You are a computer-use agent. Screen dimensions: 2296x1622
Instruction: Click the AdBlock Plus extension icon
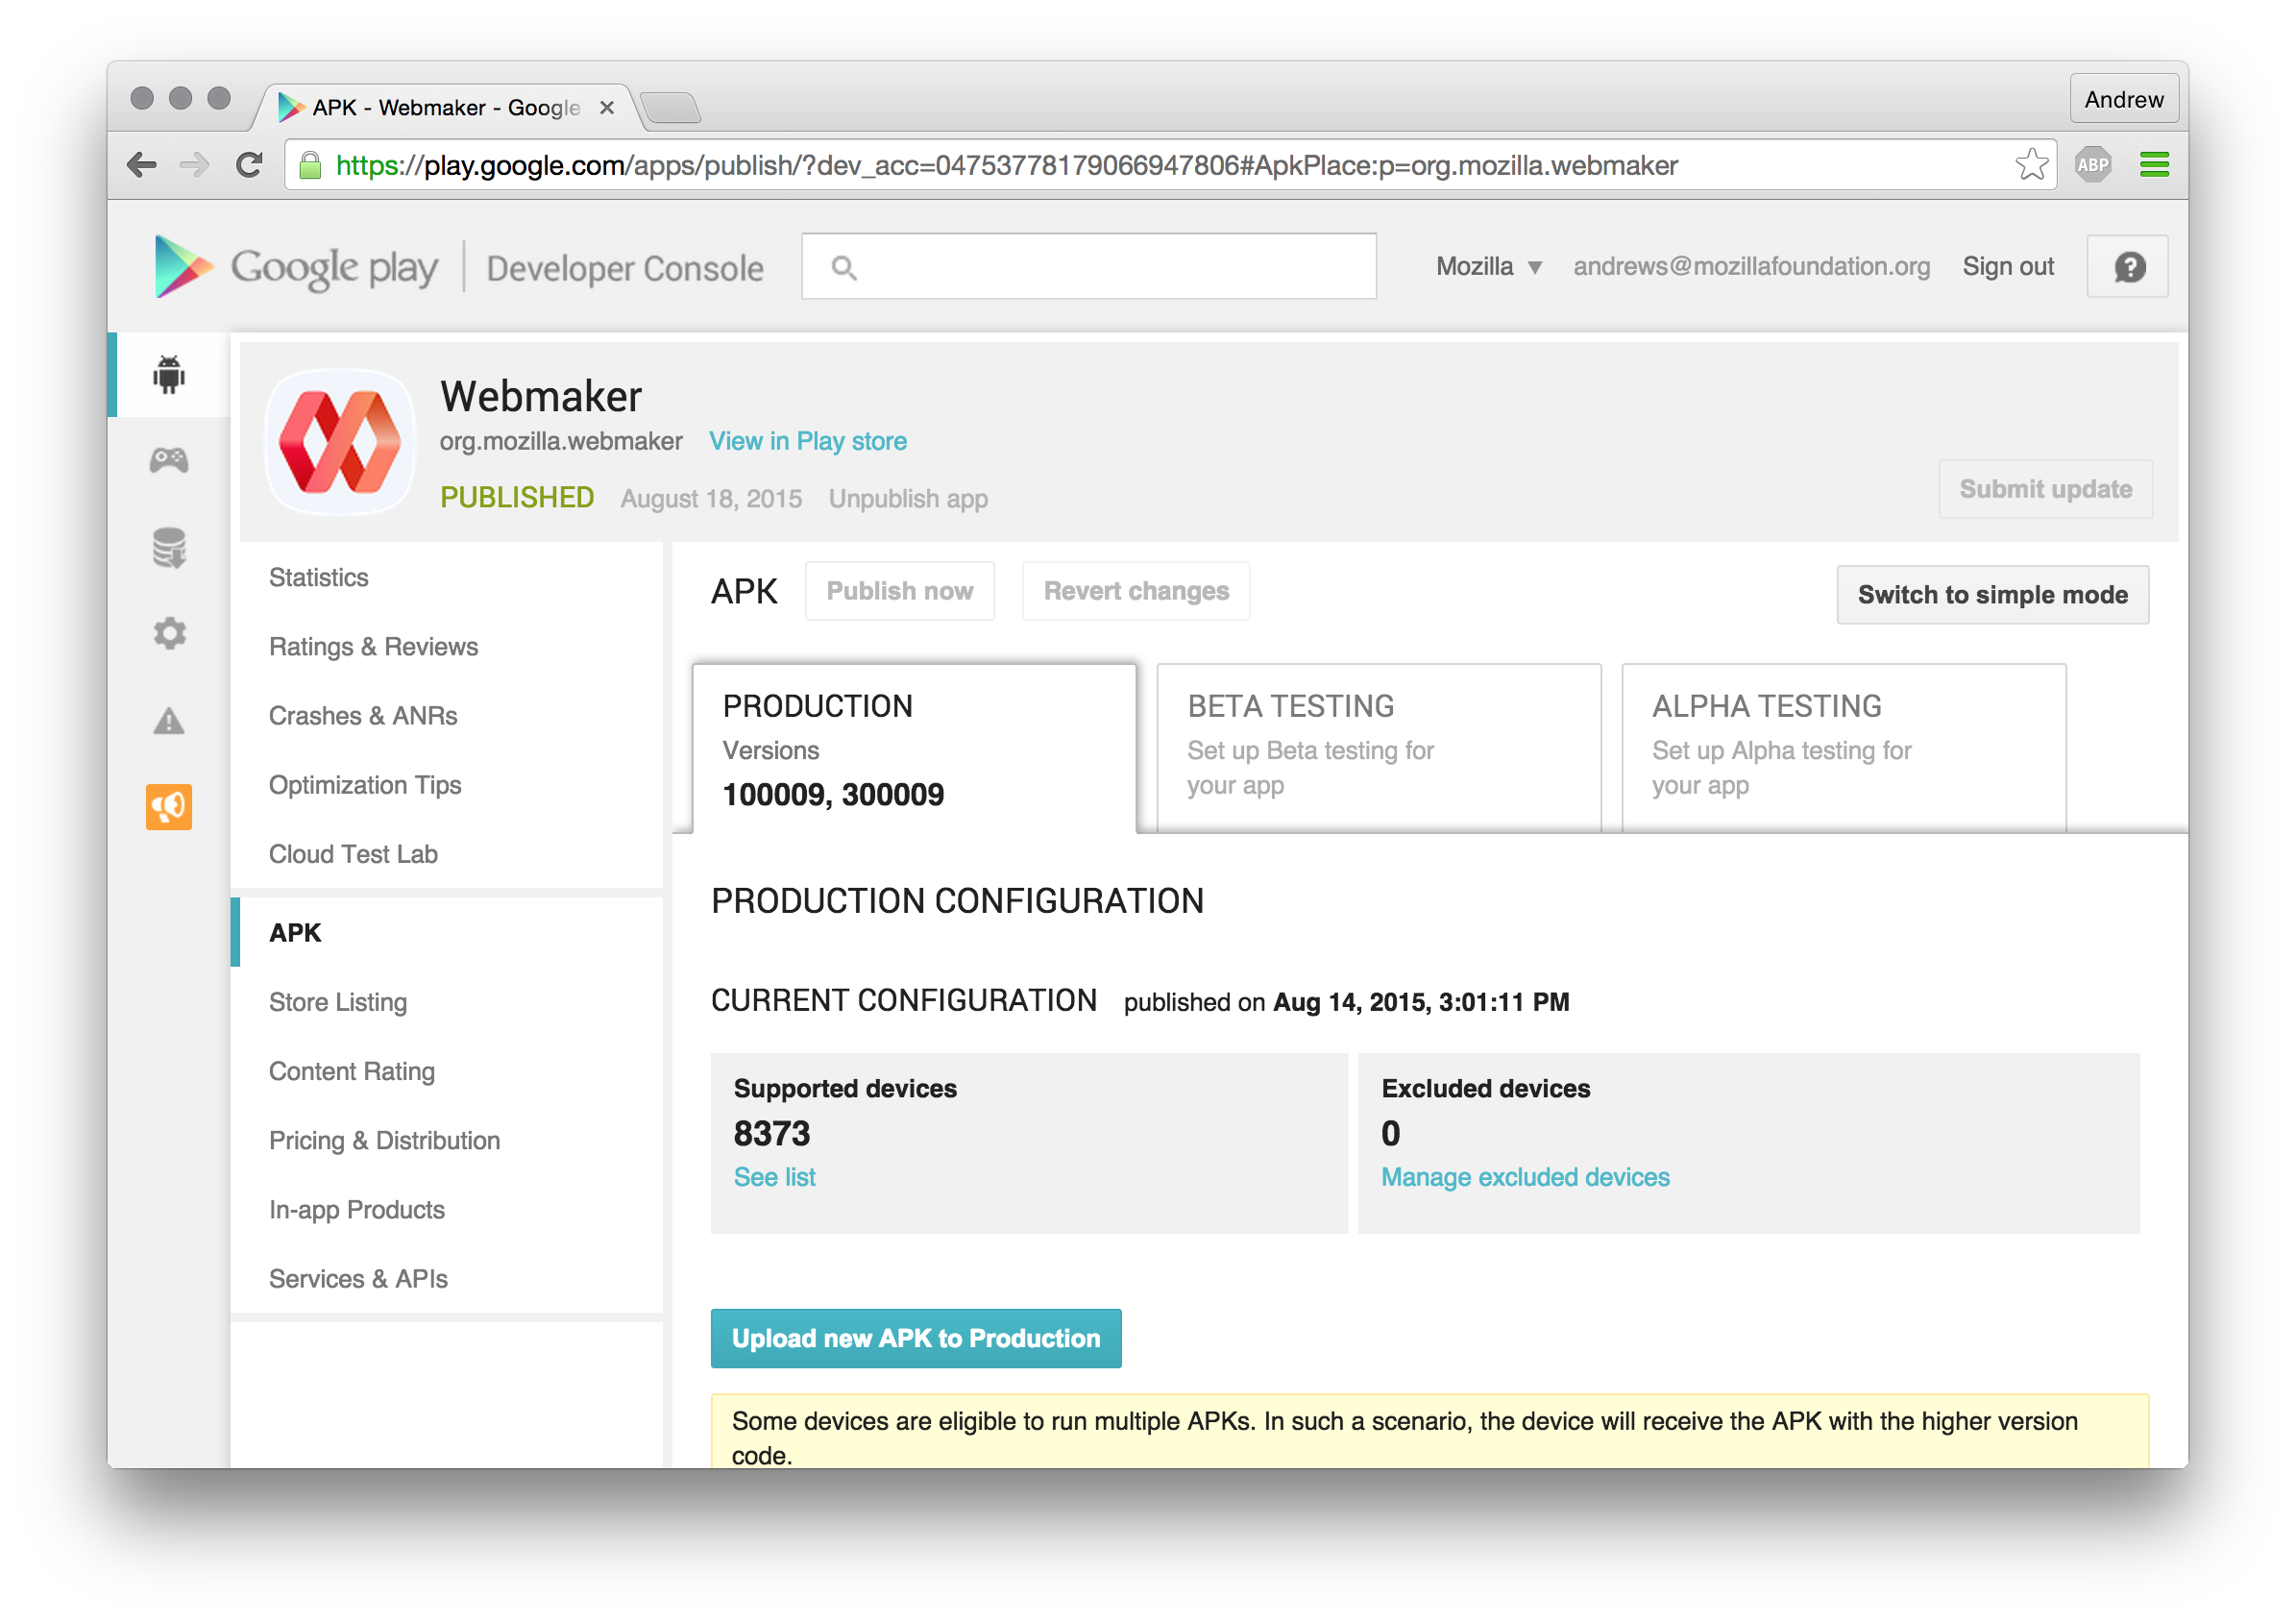click(x=2093, y=165)
